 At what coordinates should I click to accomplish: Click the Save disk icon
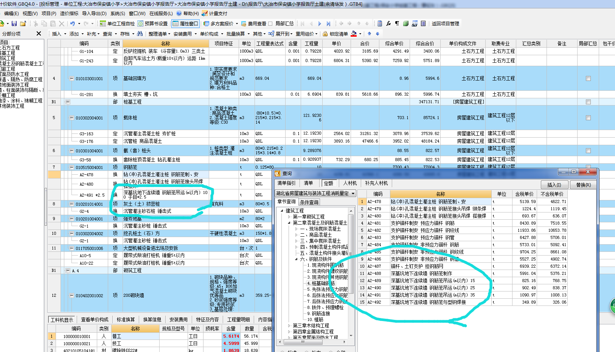click(x=14, y=23)
